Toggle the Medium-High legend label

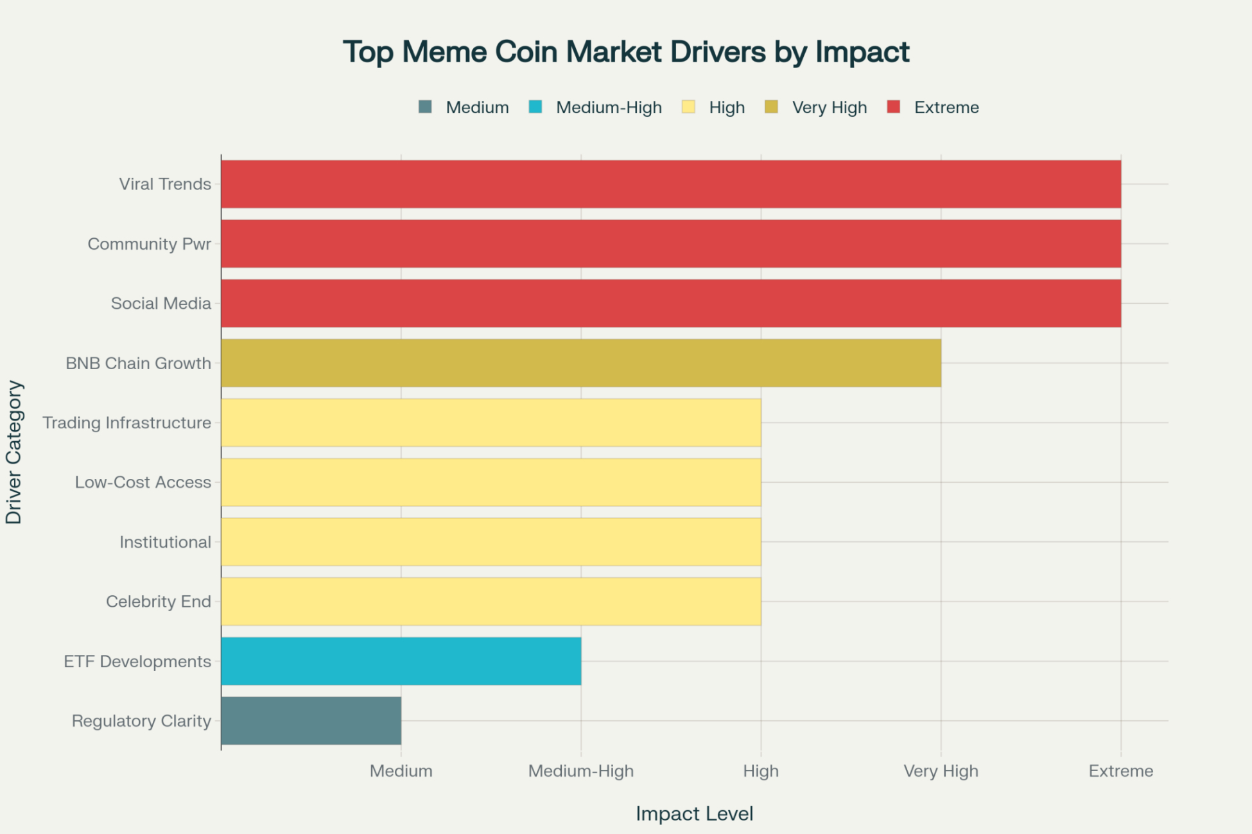609,107
